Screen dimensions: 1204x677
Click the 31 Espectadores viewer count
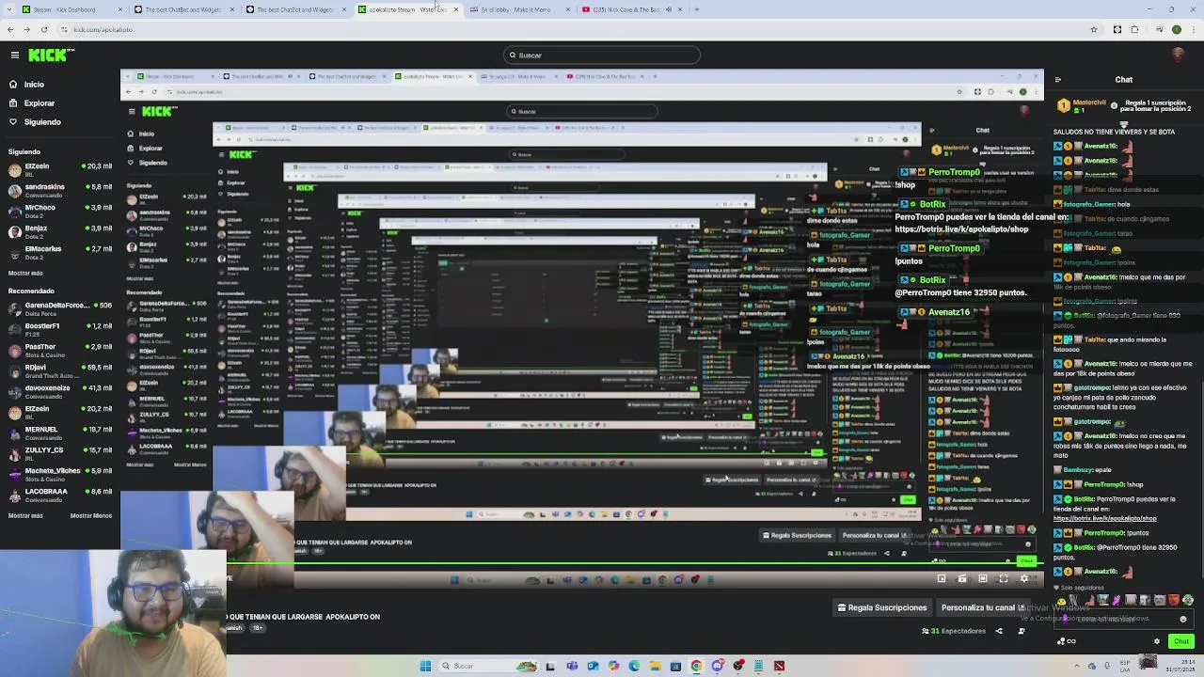[954, 631]
